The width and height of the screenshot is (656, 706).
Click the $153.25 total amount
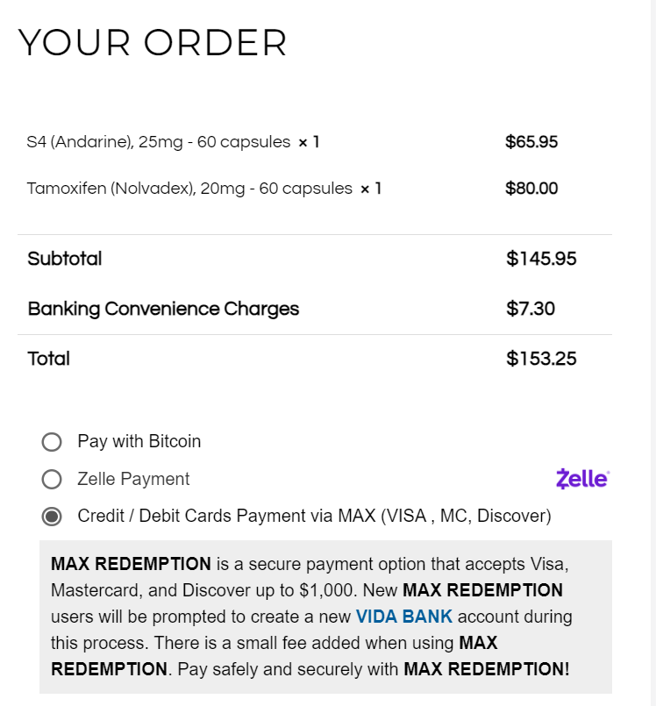tap(541, 359)
